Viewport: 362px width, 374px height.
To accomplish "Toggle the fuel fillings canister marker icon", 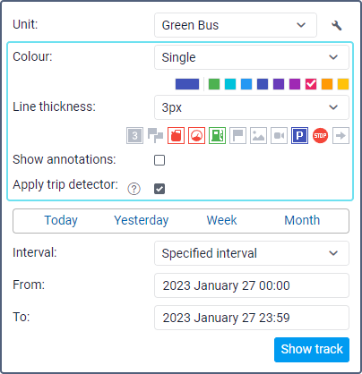I will [x=176, y=136].
